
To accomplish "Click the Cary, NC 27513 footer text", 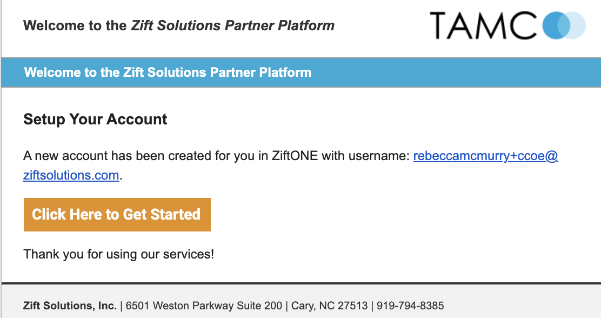I will [x=329, y=306].
